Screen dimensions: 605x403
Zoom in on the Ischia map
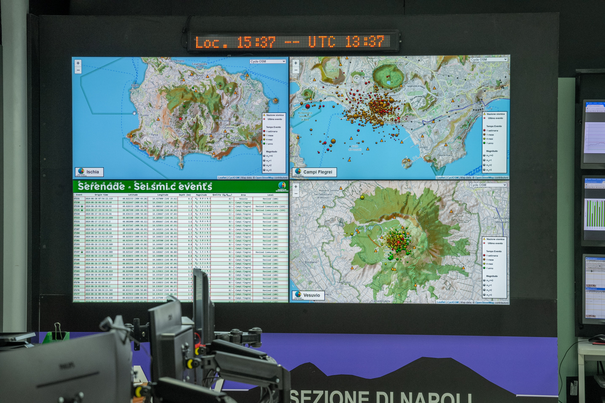click(x=78, y=63)
